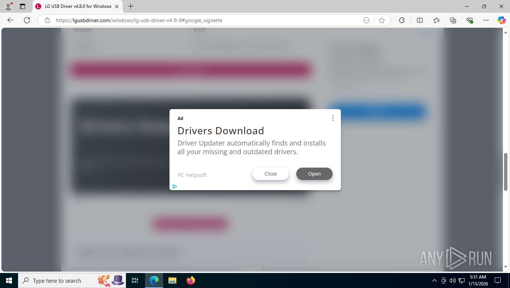The height and width of the screenshot is (288, 510).
Task: Open Microsoft Edge from the taskbar
Action: [154, 280]
